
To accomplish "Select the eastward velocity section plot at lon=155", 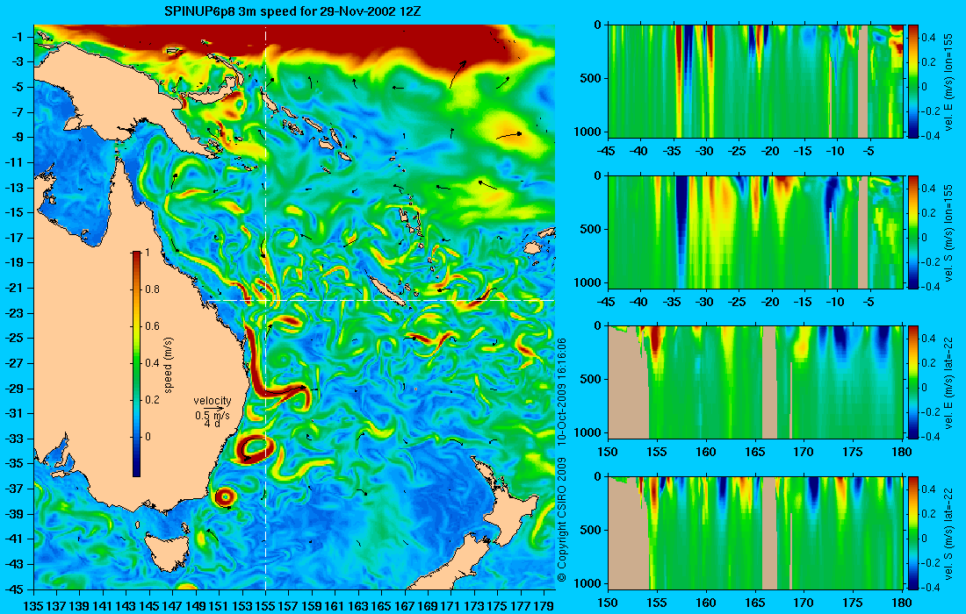I will click(x=755, y=82).
